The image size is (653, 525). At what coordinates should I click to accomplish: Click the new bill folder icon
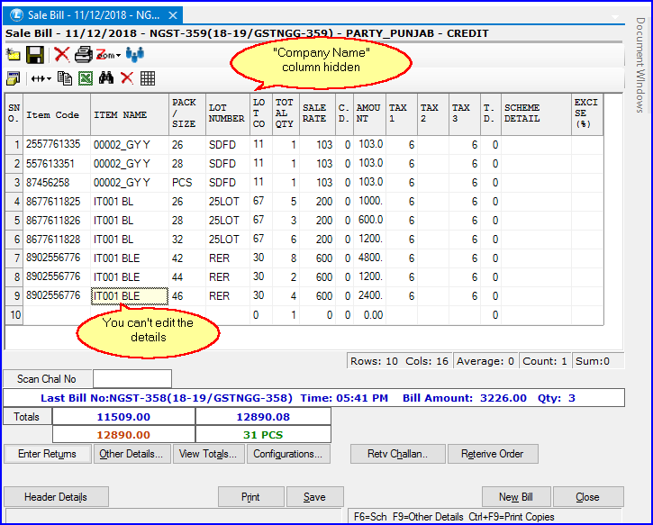(x=13, y=55)
